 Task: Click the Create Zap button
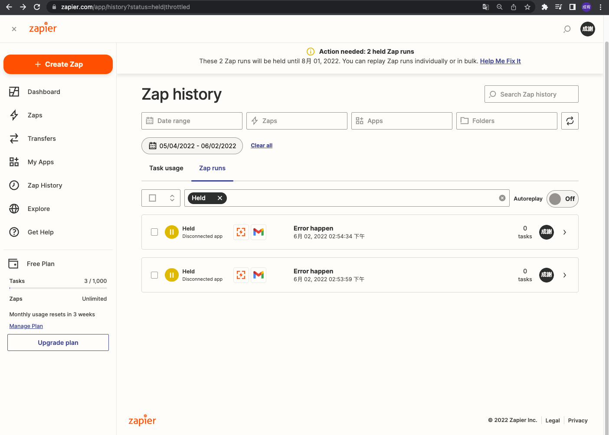[x=58, y=64]
